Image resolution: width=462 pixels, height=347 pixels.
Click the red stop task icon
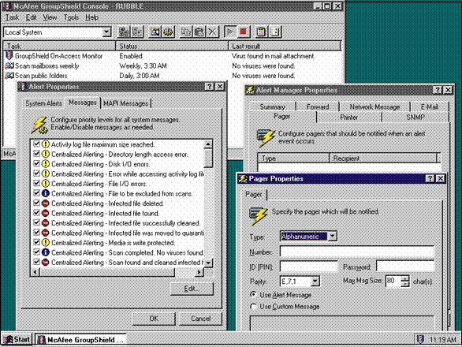244,32
